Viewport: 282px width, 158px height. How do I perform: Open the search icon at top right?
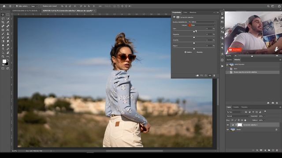click(x=268, y=6)
